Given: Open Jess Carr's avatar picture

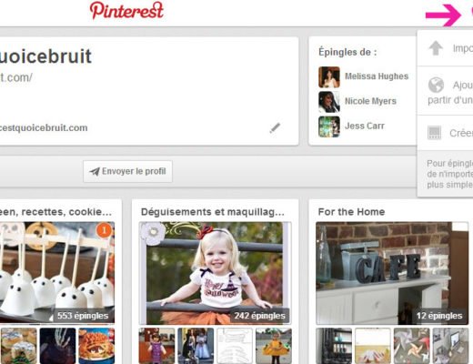Looking at the screenshot, I should coord(329,126).
